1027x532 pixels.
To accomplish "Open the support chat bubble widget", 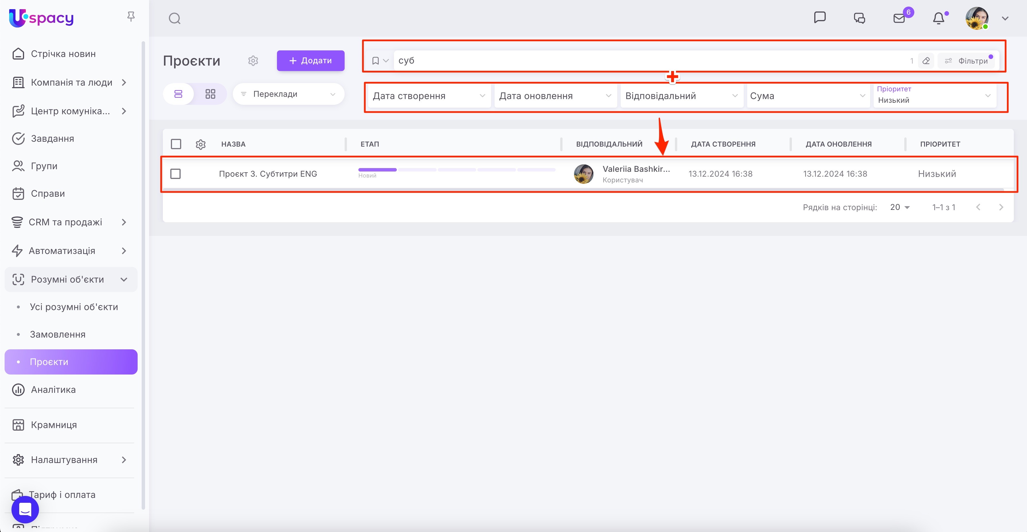I will click(25, 509).
